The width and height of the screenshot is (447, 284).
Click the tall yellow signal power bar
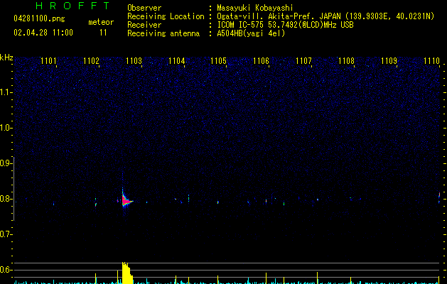[x=126, y=273]
